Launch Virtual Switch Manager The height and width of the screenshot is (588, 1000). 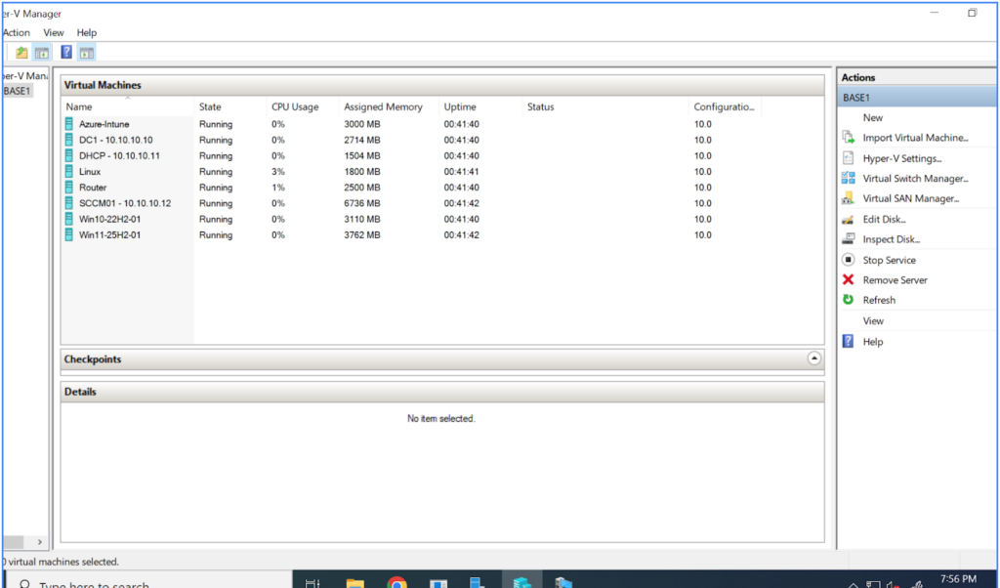click(915, 179)
